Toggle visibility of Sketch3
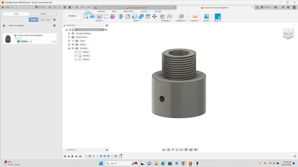Image resolution: width=298 pixels, height=167 pixels. (x=76, y=60)
